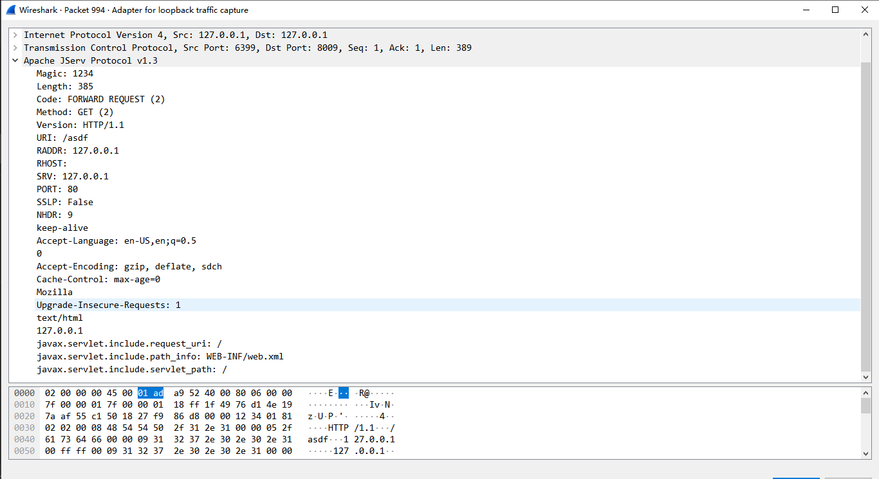Click ASCII text "asdf" in bytes pane
Viewport: 879px width, 479px height.
(x=318, y=439)
